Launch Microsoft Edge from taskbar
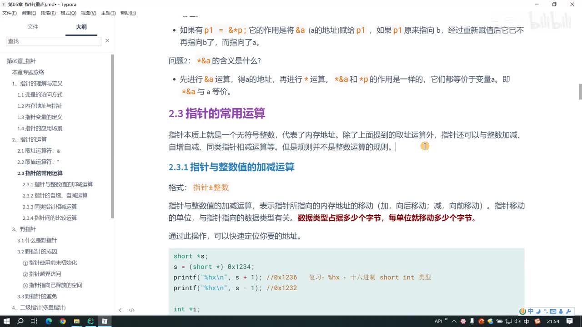 [x=49, y=321]
